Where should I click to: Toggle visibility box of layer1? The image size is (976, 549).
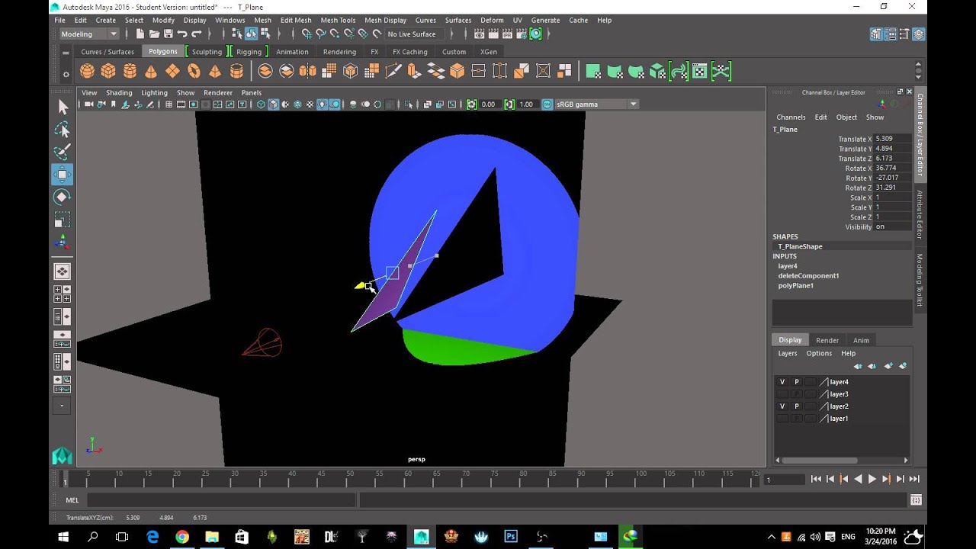[782, 419]
